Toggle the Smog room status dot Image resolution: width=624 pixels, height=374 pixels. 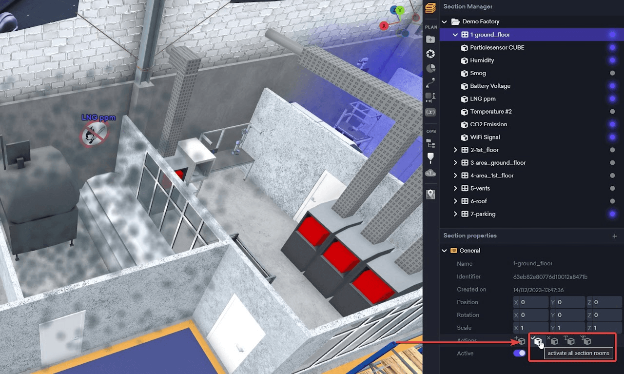[x=612, y=73]
